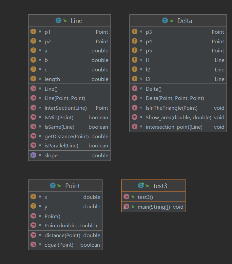This screenshot has height=264, width=232.
Task: Click the method icon beside IsInTheTriangle(Point)
Action: click(134, 108)
